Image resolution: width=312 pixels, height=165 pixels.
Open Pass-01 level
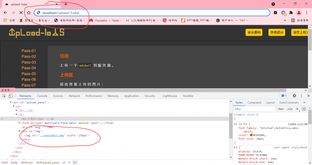pos(28,51)
